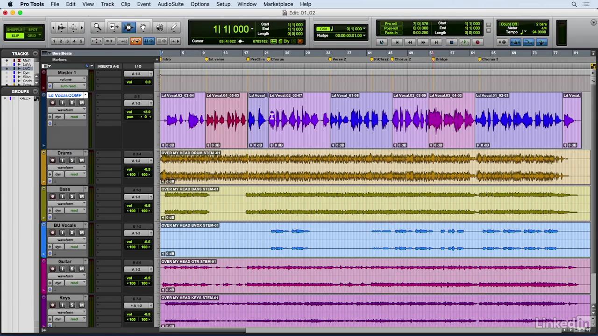
Task: Select Slip edit mode
Action: [x=15, y=35]
